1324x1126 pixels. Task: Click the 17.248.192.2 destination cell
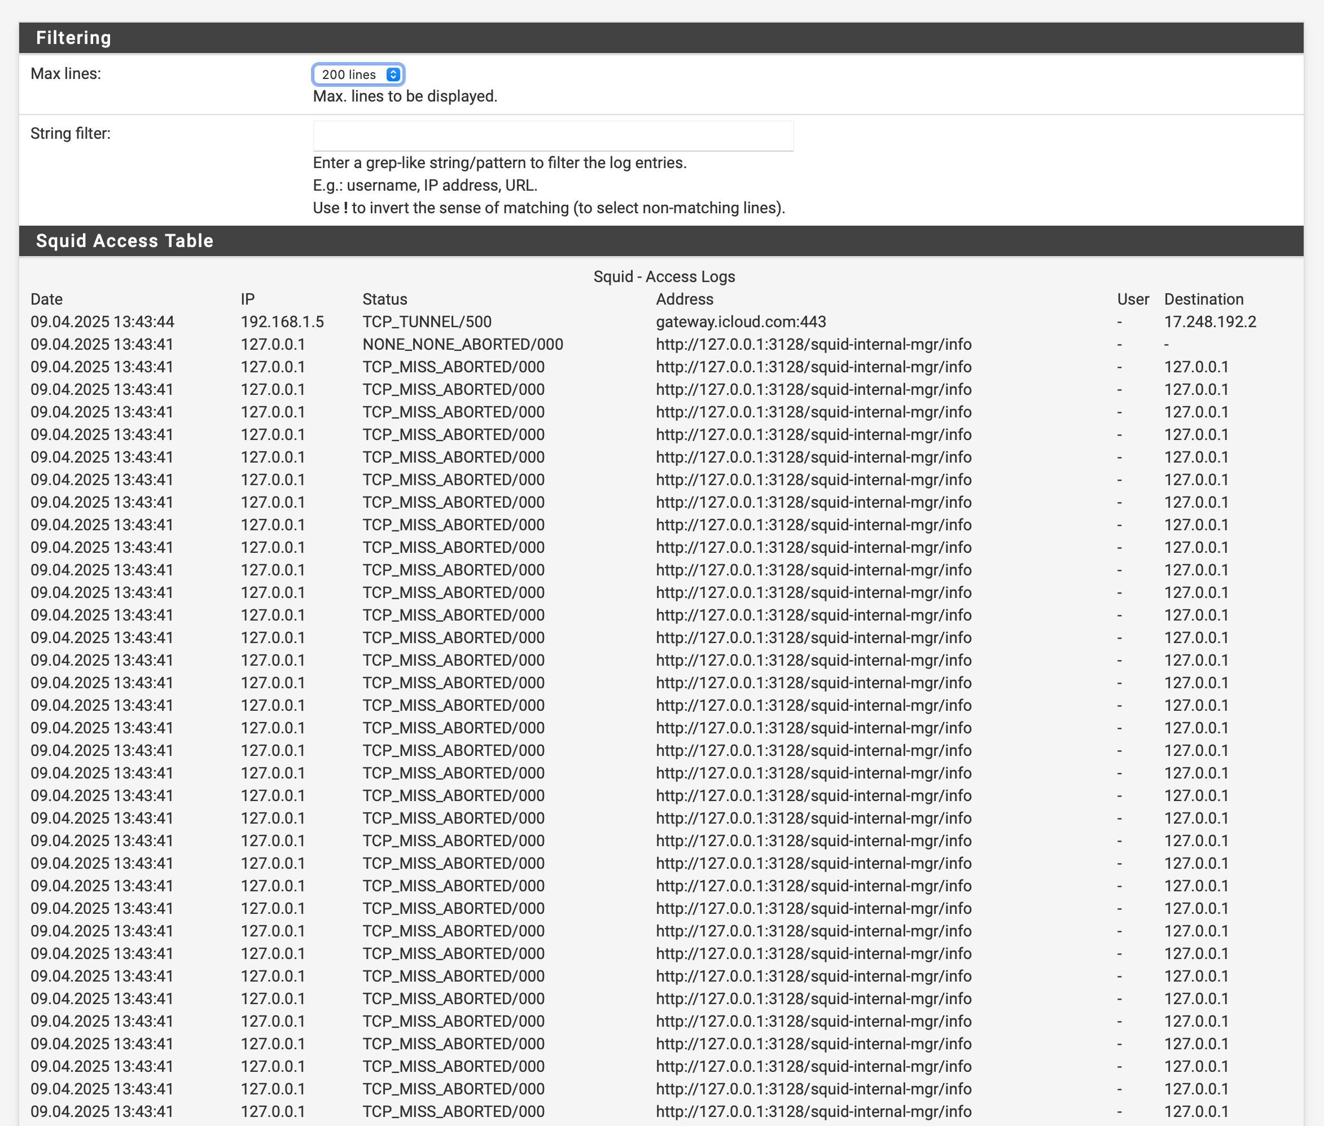(1209, 322)
